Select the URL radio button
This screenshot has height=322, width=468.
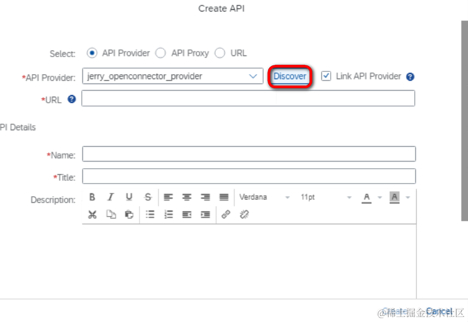pyautogui.click(x=220, y=53)
